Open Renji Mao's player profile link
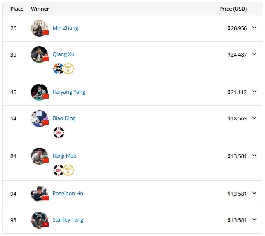The image size is (265, 236). [65, 156]
